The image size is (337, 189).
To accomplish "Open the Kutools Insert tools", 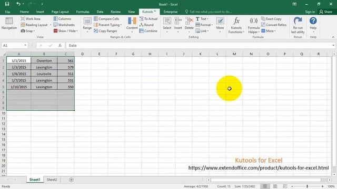I will 178,25.
